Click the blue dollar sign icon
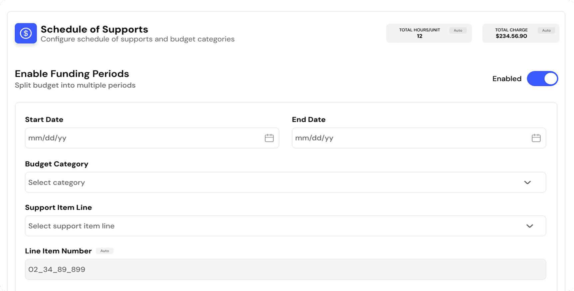This screenshot has height=291, width=574. [26, 33]
